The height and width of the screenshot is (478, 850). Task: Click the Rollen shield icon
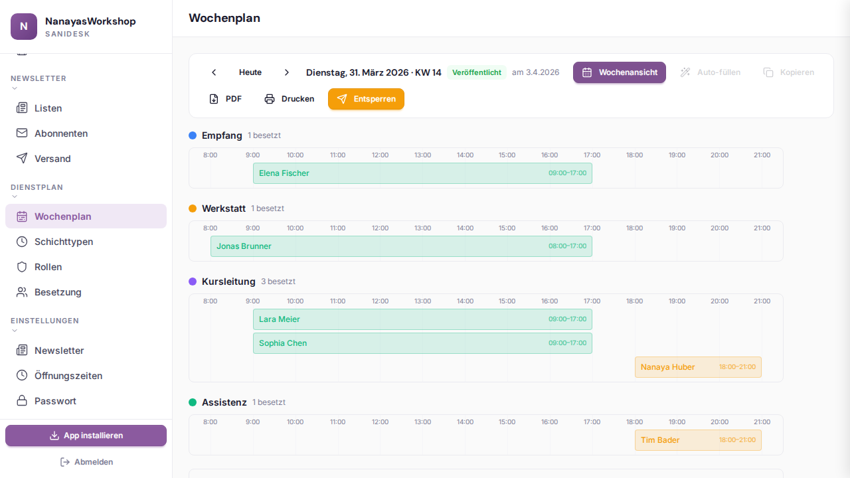[x=22, y=267]
